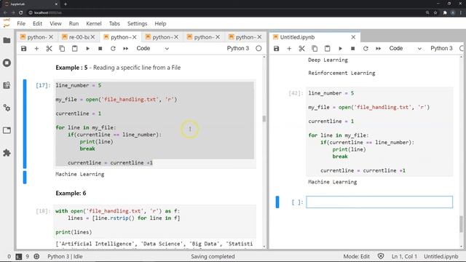Image resolution: width=466 pixels, height=262 pixels.
Task: Restart the kernel in left notebook
Action: click(113, 49)
